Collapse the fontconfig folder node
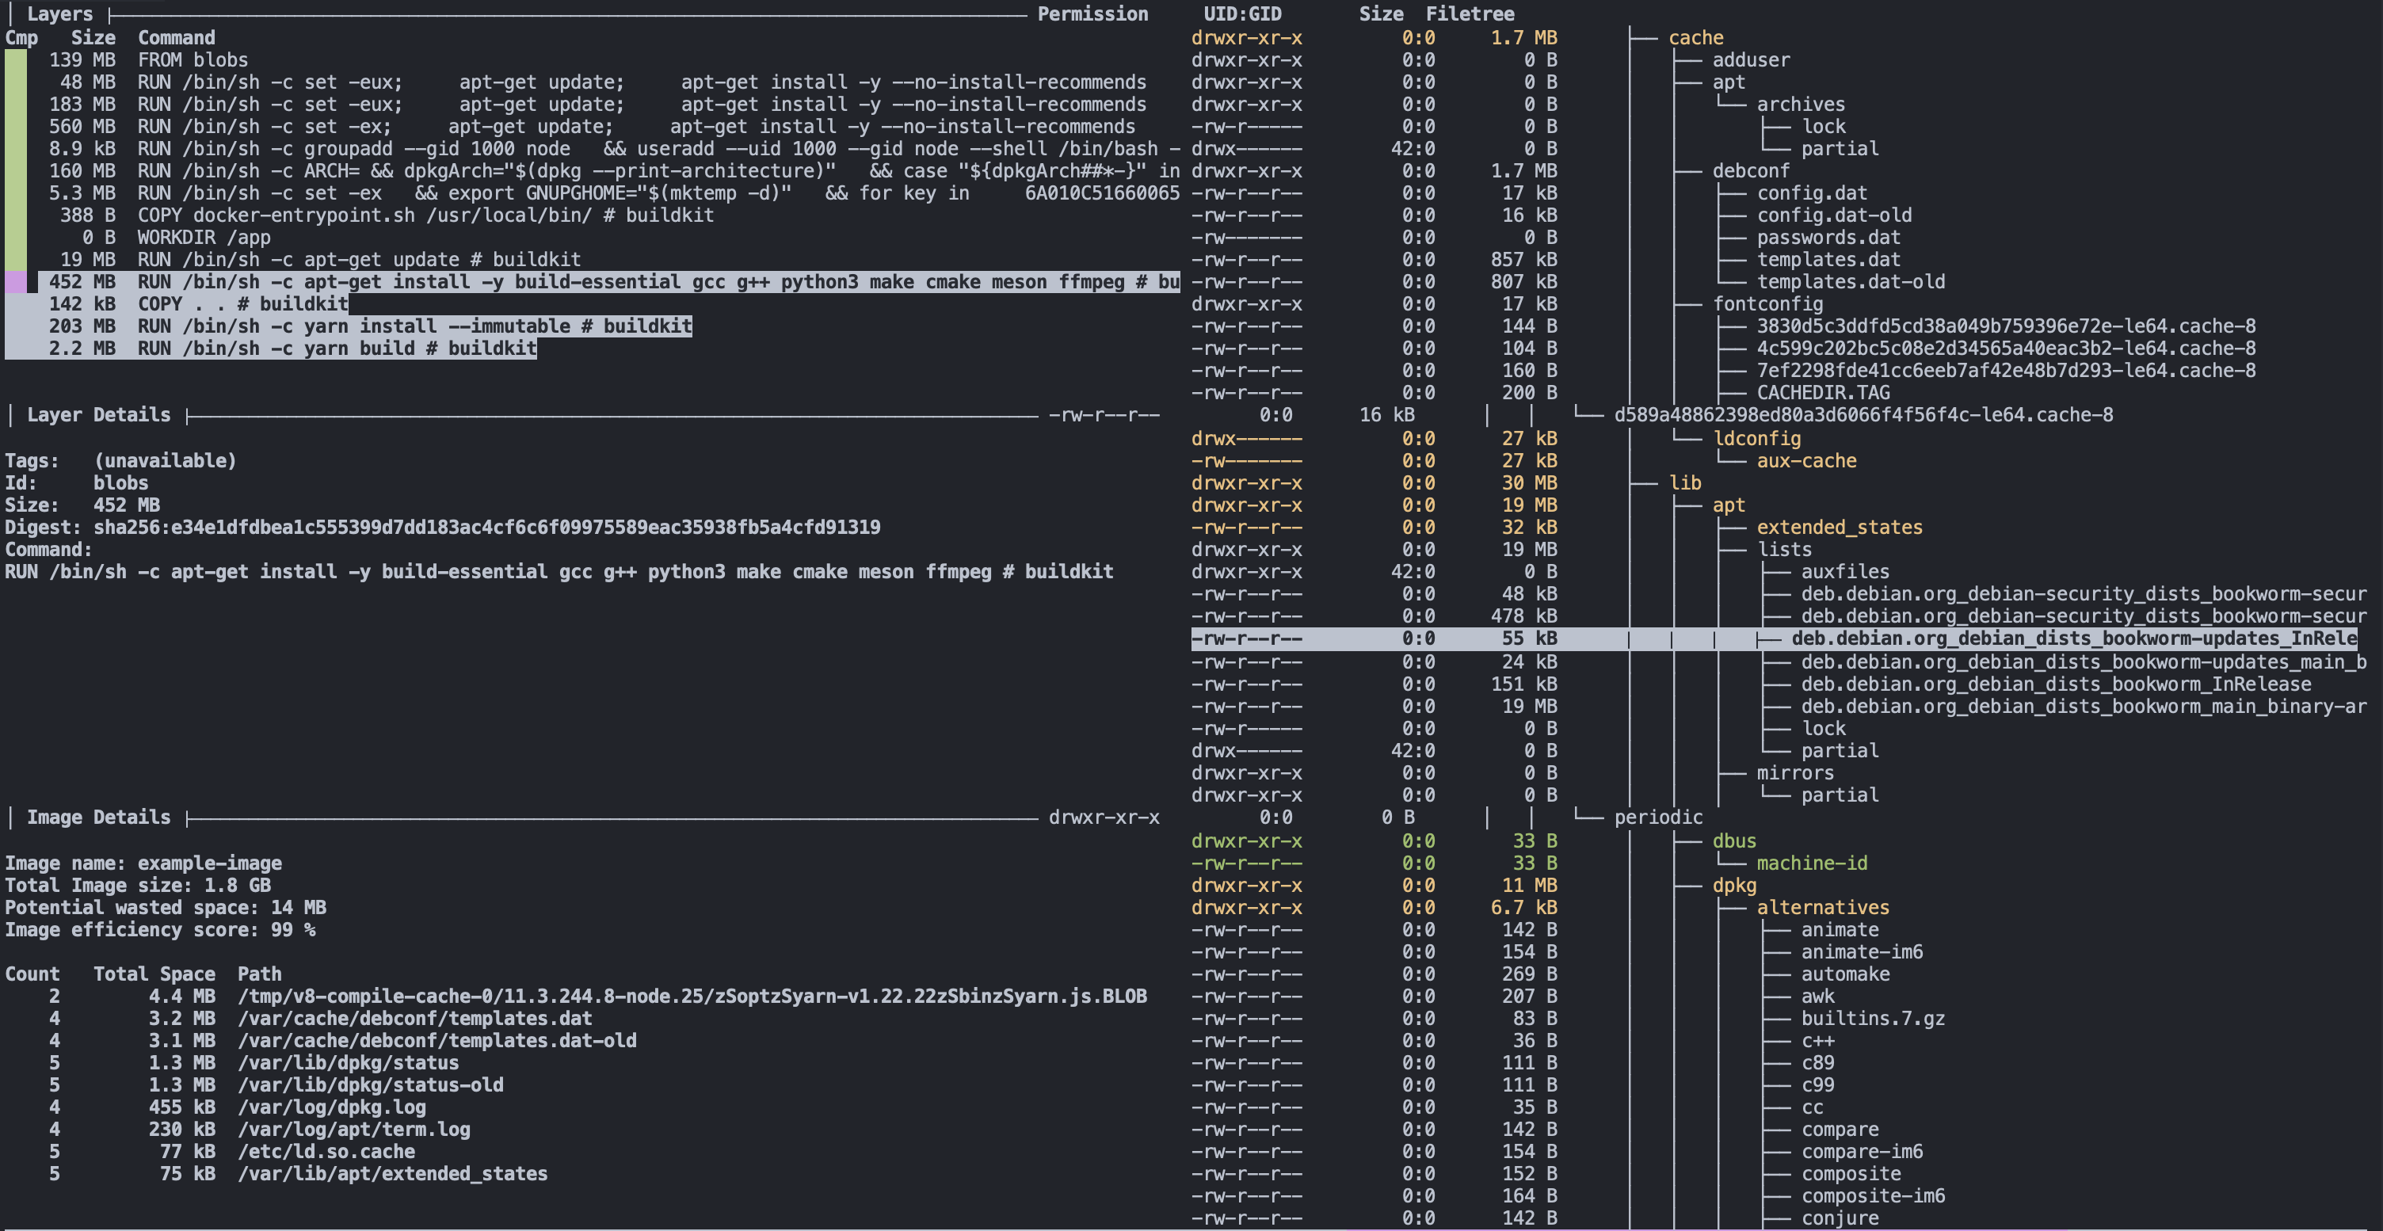Image resolution: width=2383 pixels, height=1231 pixels. (x=1767, y=304)
